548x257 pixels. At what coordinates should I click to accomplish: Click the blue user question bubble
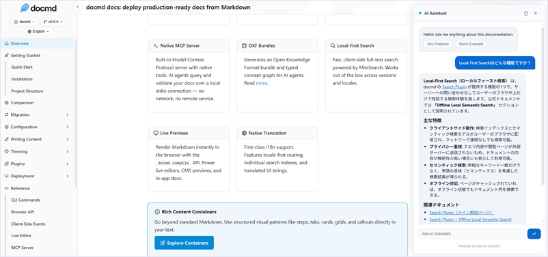[x=495, y=63]
